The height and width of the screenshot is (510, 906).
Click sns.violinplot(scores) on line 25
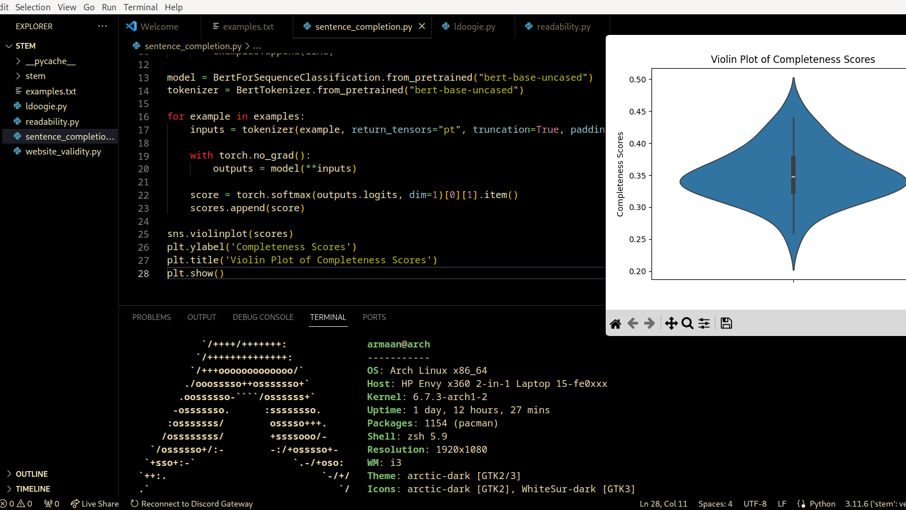tap(230, 234)
